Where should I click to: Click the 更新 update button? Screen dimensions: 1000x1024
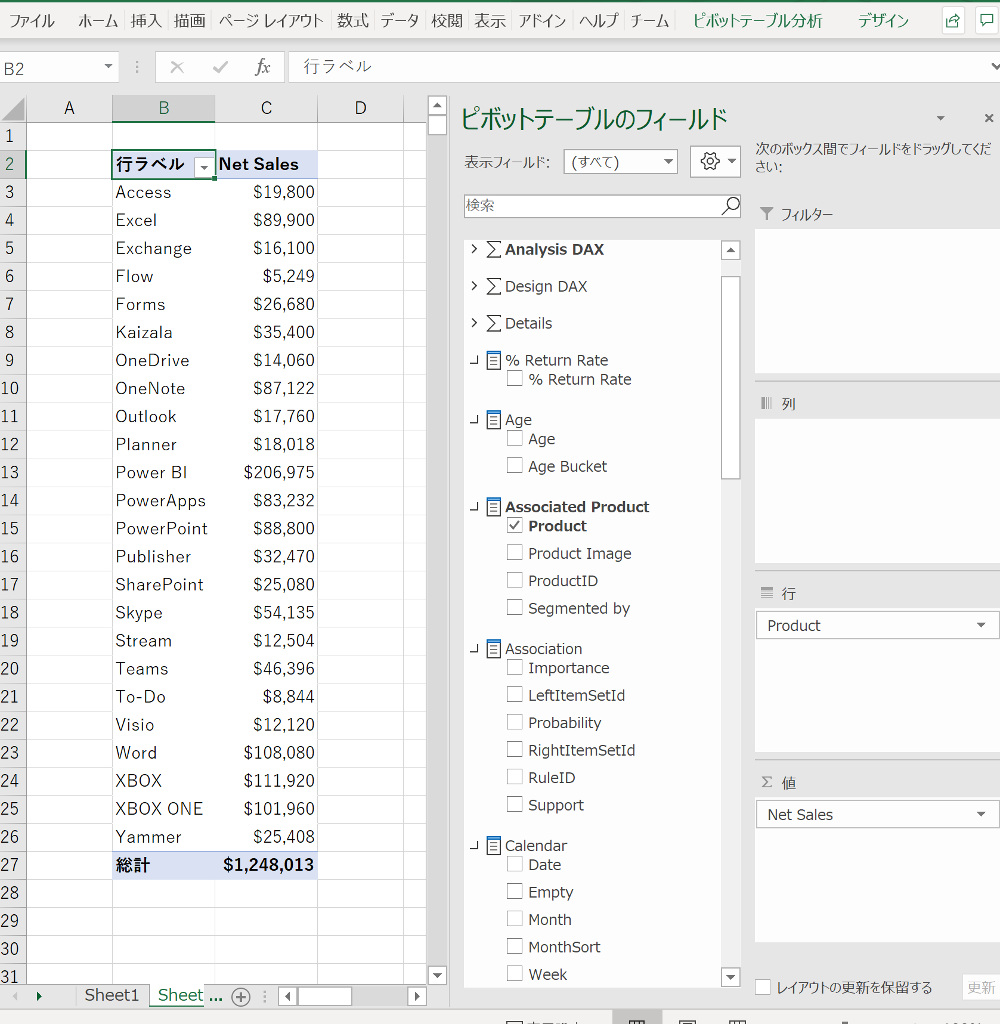(x=981, y=988)
